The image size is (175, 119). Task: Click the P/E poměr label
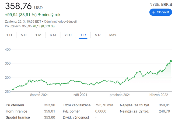71,111
